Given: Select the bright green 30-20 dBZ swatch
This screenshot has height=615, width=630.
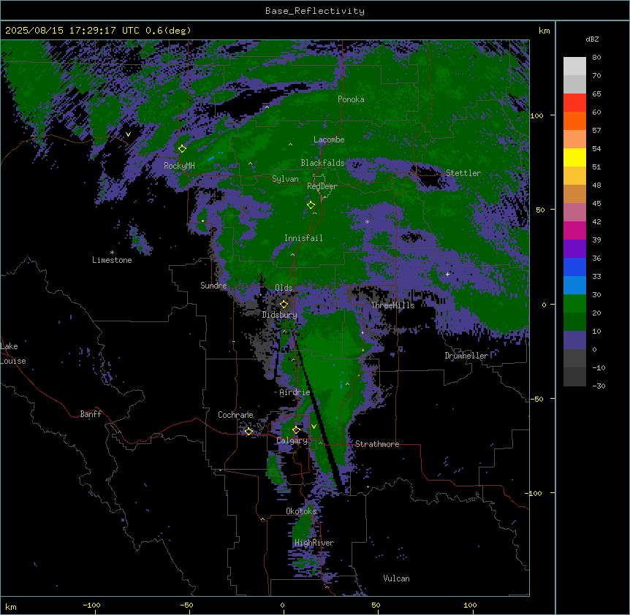Looking at the screenshot, I should 574,304.
